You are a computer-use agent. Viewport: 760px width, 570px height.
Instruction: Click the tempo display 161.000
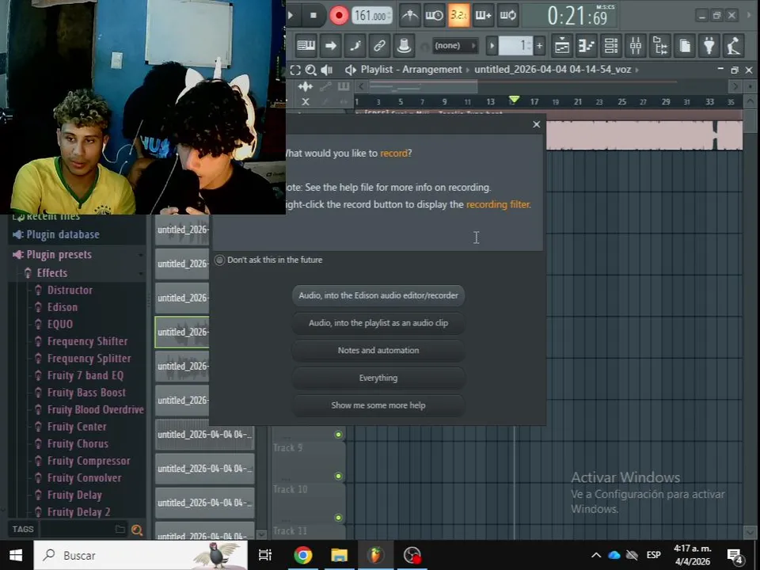(x=371, y=16)
